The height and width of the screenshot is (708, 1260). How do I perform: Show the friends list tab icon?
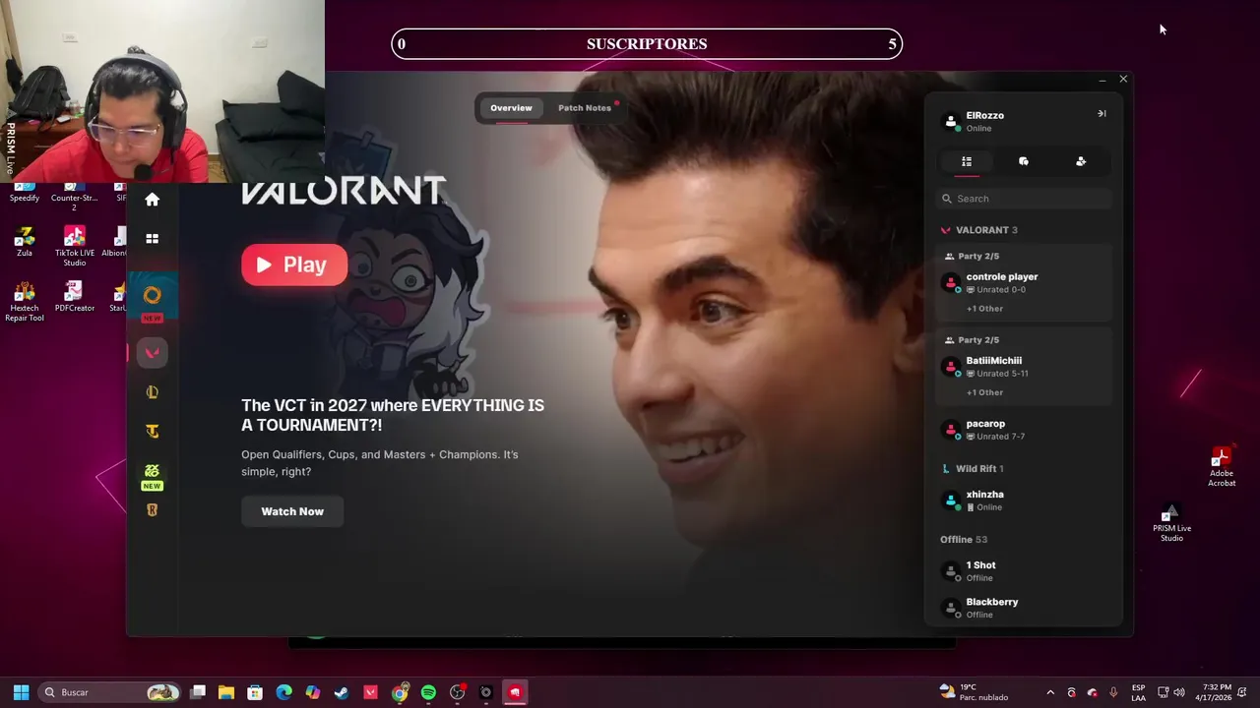[x=967, y=161]
